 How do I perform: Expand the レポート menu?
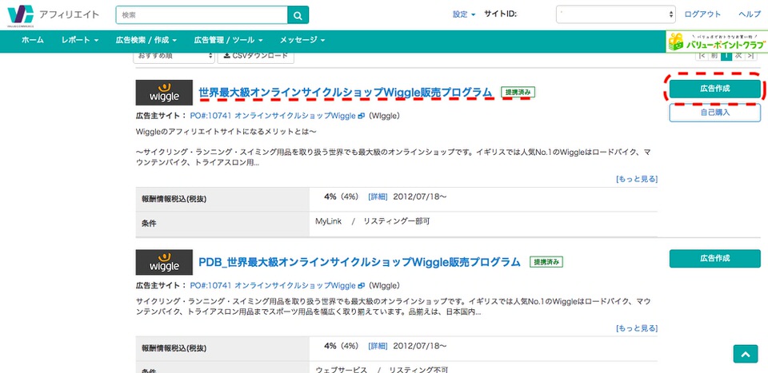80,40
